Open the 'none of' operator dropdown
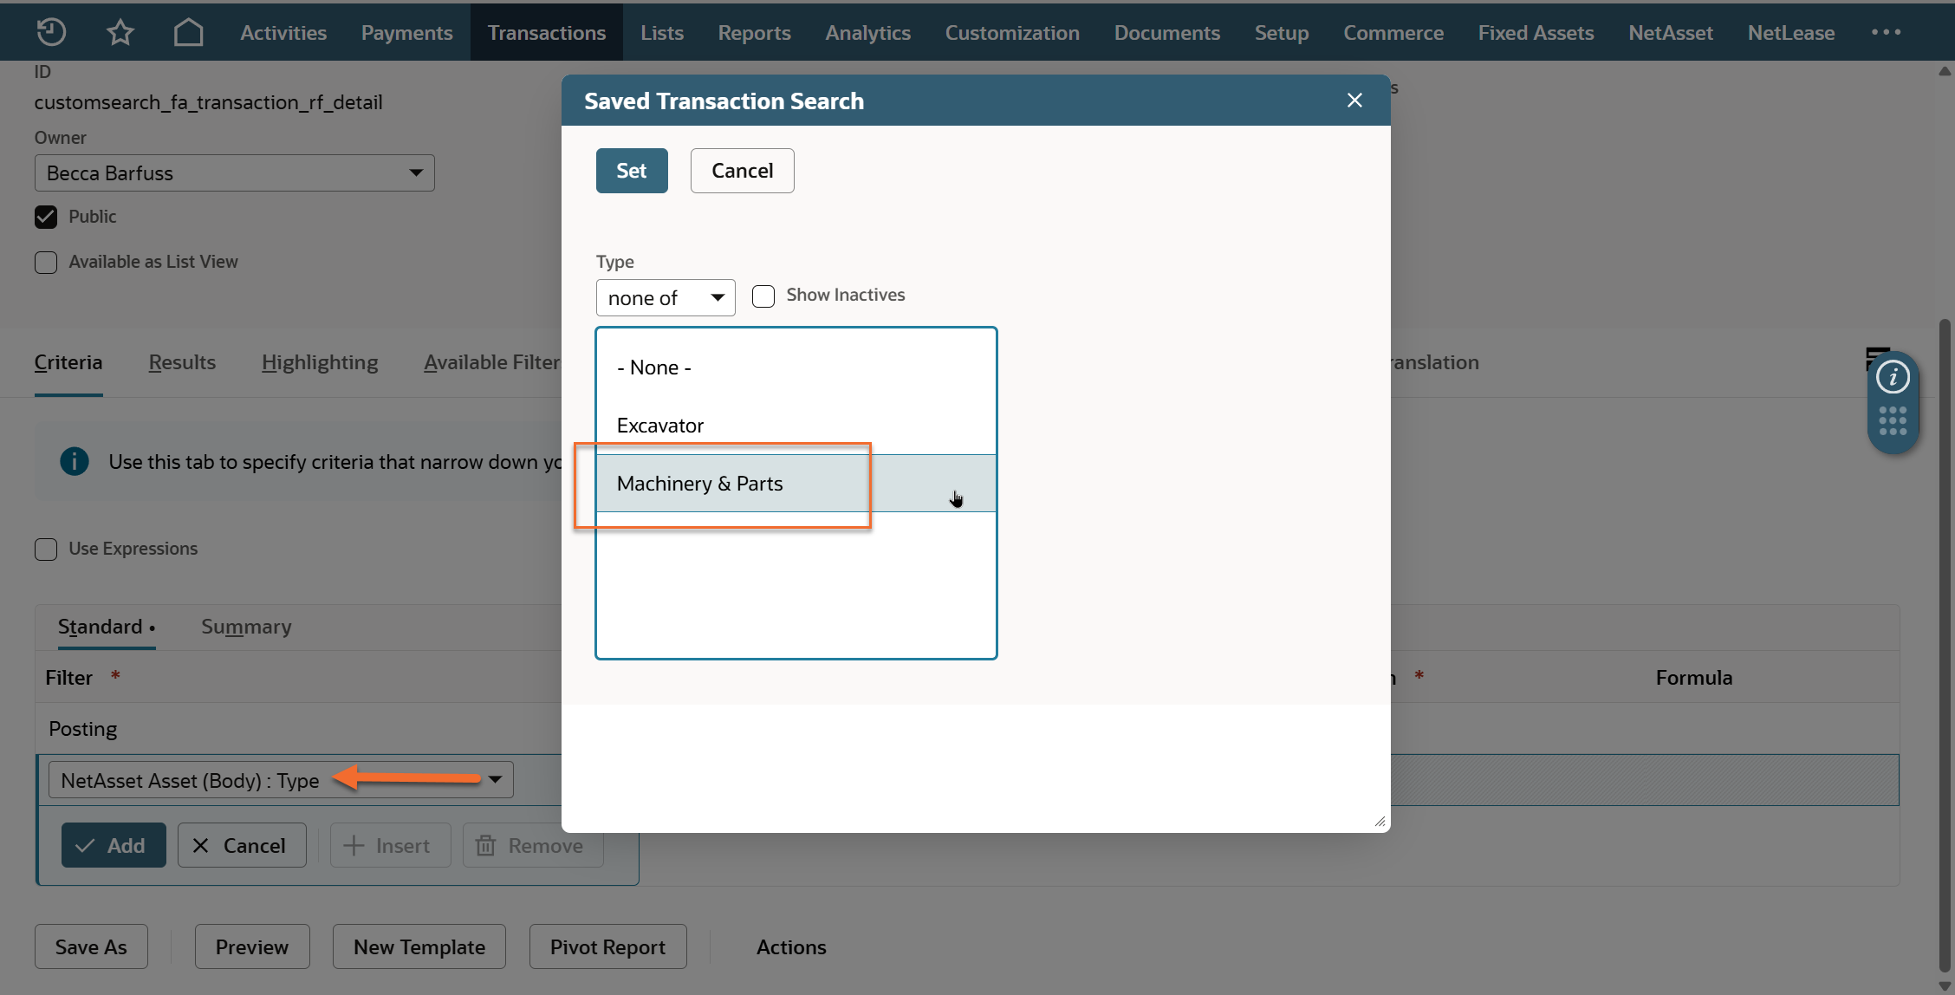This screenshot has width=1955, height=995. [665, 298]
